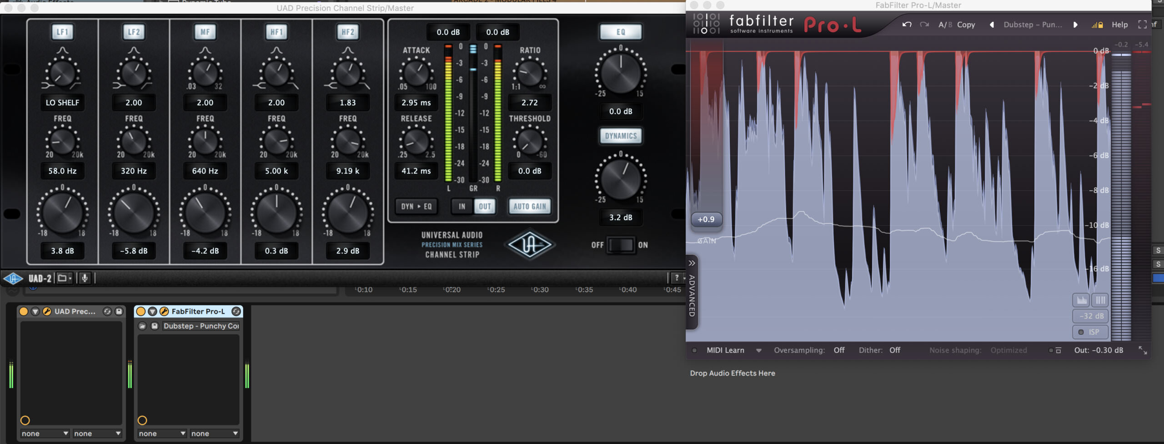Click the UAD-2 microphone icon
The width and height of the screenshot is (1164, 444).
click(85, 278)
